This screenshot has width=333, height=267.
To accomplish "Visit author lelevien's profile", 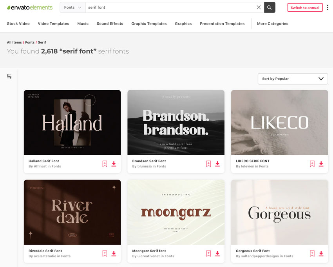I will [248, 166].
